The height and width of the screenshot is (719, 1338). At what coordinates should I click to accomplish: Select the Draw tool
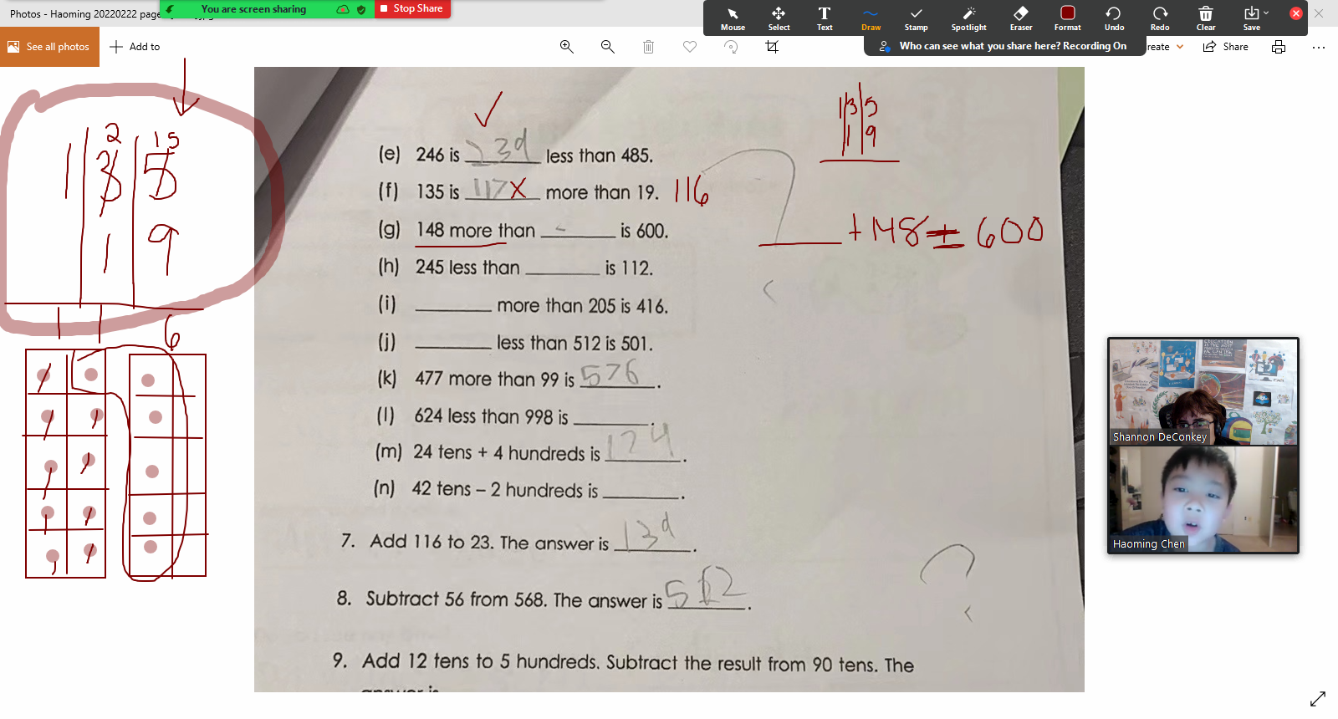click(871, 18)
